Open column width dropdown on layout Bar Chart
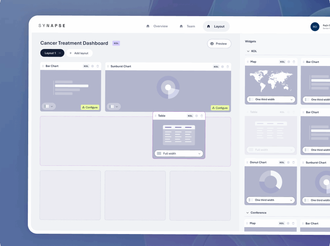The image size is (330, 246). tap(49, 106)
